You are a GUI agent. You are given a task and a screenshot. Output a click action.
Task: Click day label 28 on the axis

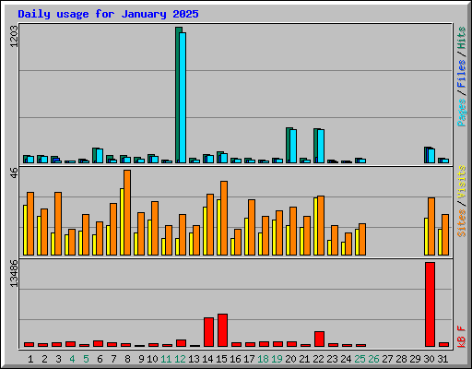(x=401, y=359)
